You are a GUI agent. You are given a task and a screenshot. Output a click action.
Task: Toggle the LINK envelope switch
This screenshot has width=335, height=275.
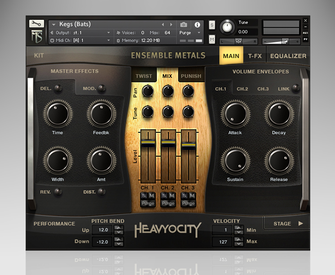(296, 88)
